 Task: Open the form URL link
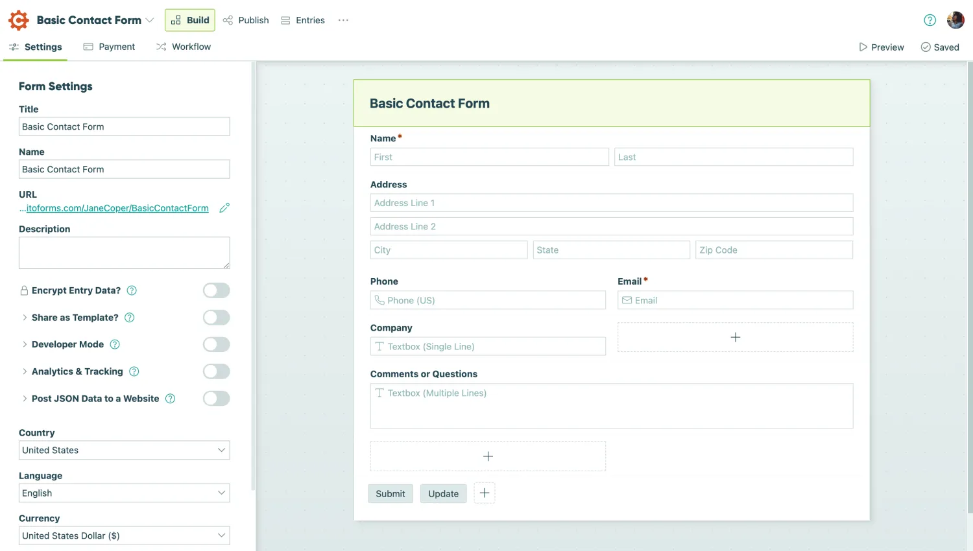(115, 207)
